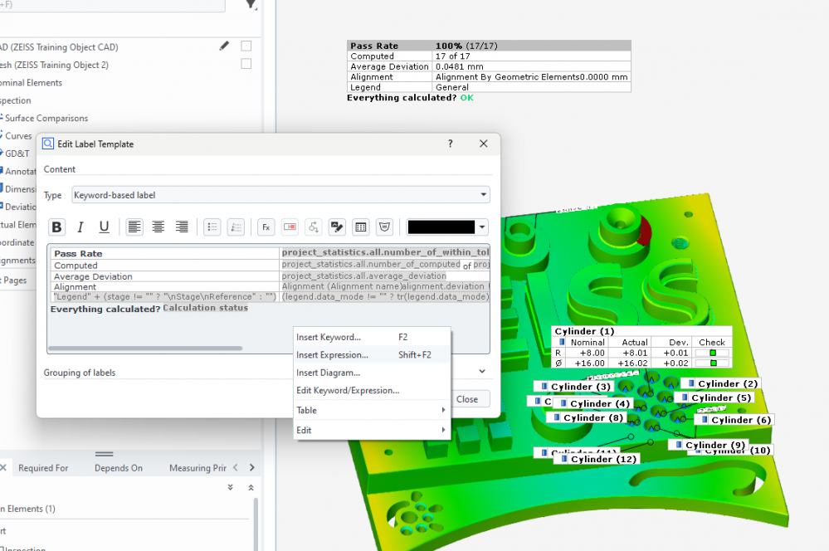Click the Close button in dialog
The height and width of the screenshot is (551, 829).
(x=467, y=399)
